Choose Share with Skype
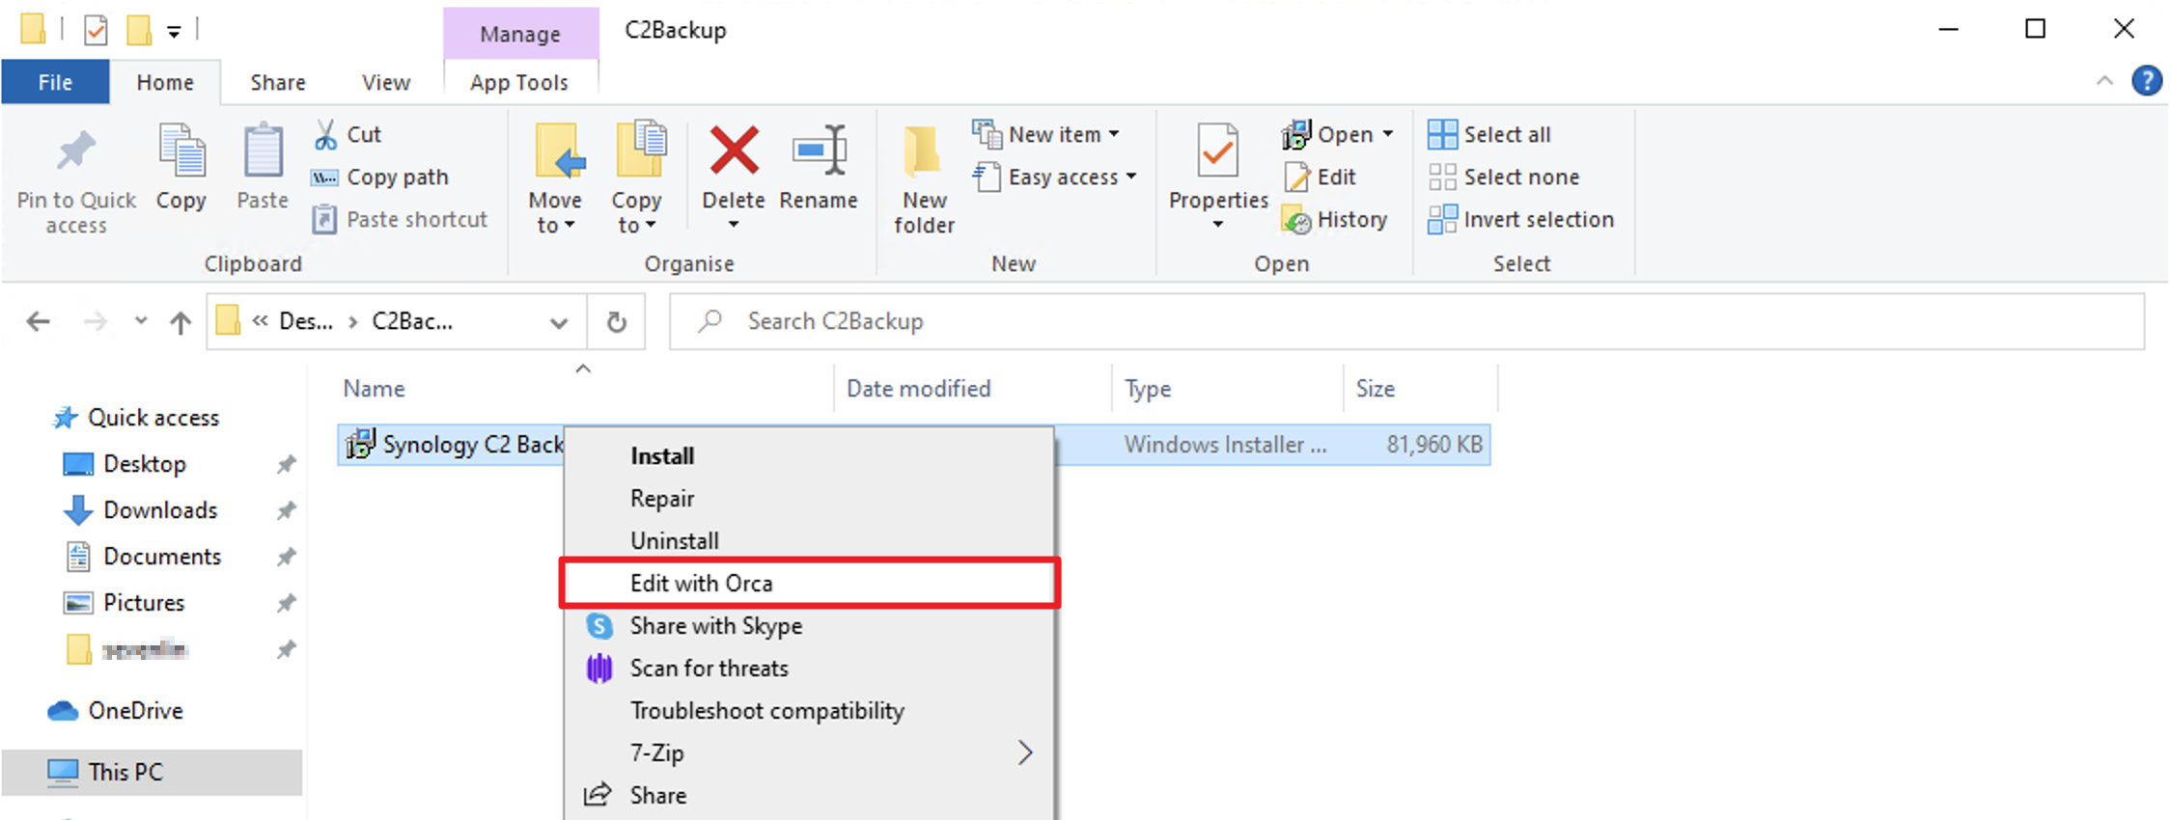The height and width of the screenshot is (820, 2170). point(809,626)
